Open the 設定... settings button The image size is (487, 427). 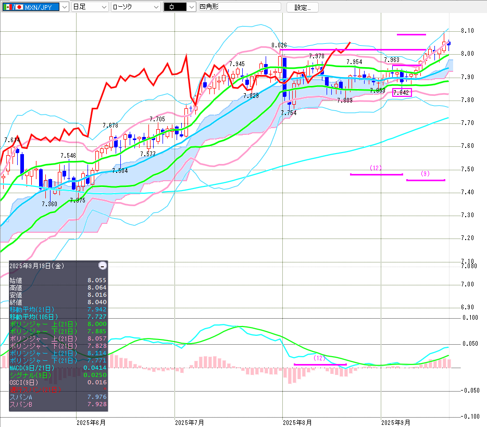coord(302,7)
